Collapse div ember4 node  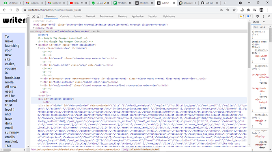[x=39, y=48]
